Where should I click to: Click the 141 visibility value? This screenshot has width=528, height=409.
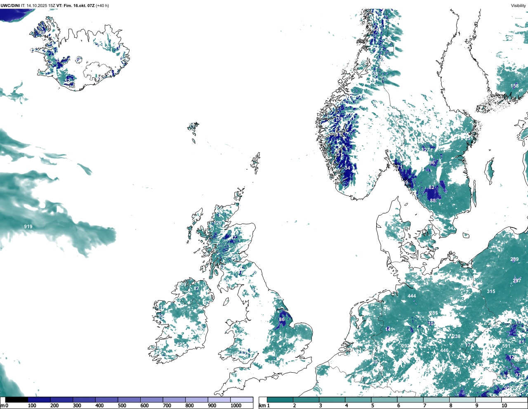(x=389, y=329)
